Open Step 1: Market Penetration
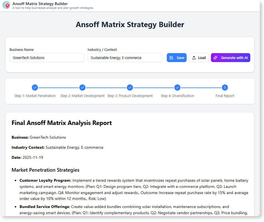This screenshot has height=222, width=264. (x=35, y=96)
